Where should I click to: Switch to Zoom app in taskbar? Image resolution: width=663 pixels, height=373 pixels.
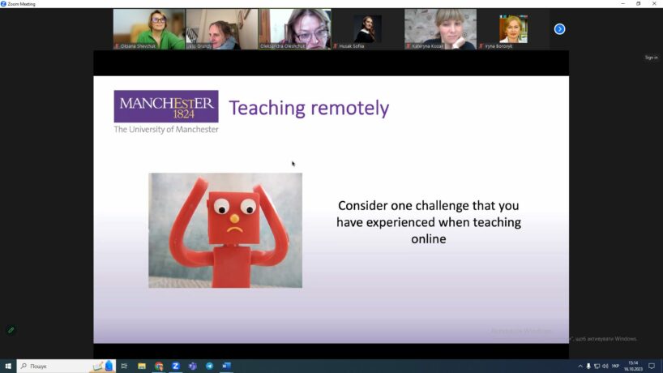176,366
